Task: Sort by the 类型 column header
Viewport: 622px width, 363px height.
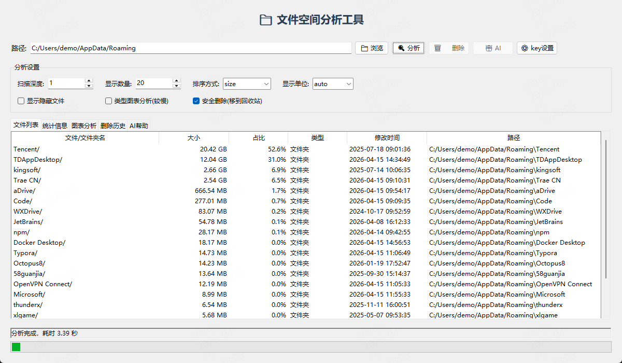Action: (x=317, y=138)
